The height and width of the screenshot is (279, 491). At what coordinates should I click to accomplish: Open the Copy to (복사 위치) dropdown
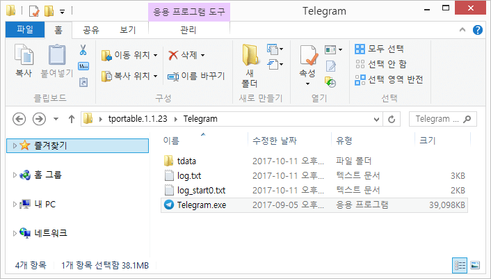(130, 76)
